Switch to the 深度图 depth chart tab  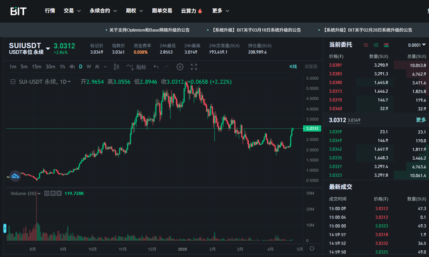(311, 67)
